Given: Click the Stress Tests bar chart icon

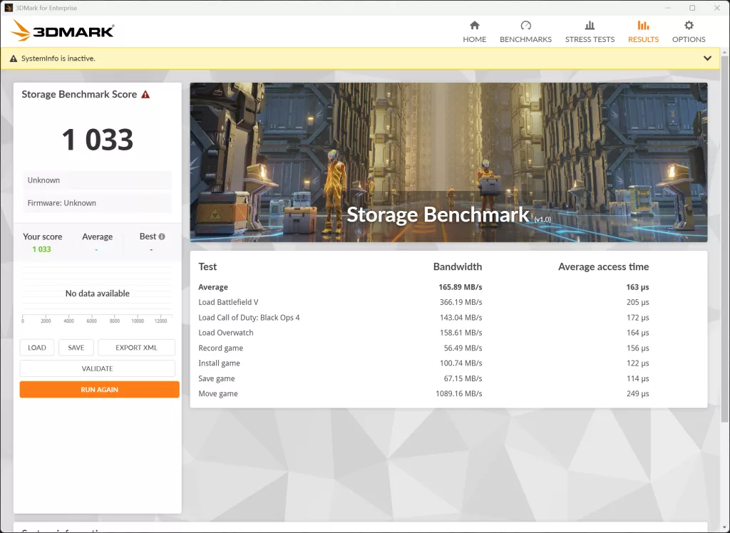Looking at the screenshot, I should pos(590,26).
